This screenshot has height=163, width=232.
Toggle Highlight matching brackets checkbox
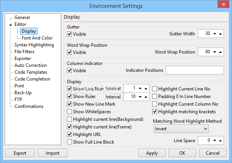(155, 112)
